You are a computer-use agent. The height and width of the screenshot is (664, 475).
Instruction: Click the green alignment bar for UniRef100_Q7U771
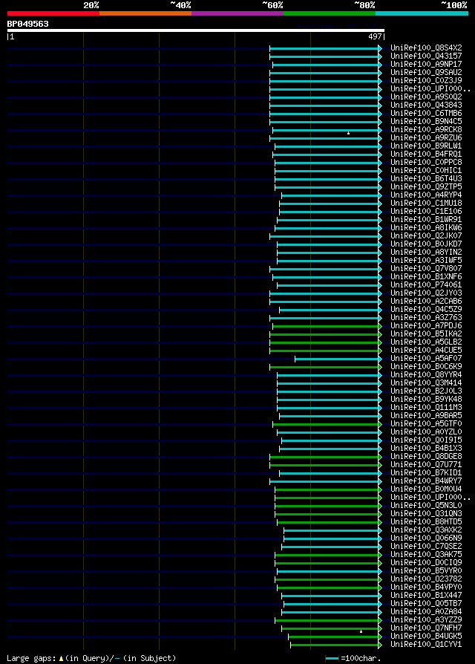pos(324,466)
